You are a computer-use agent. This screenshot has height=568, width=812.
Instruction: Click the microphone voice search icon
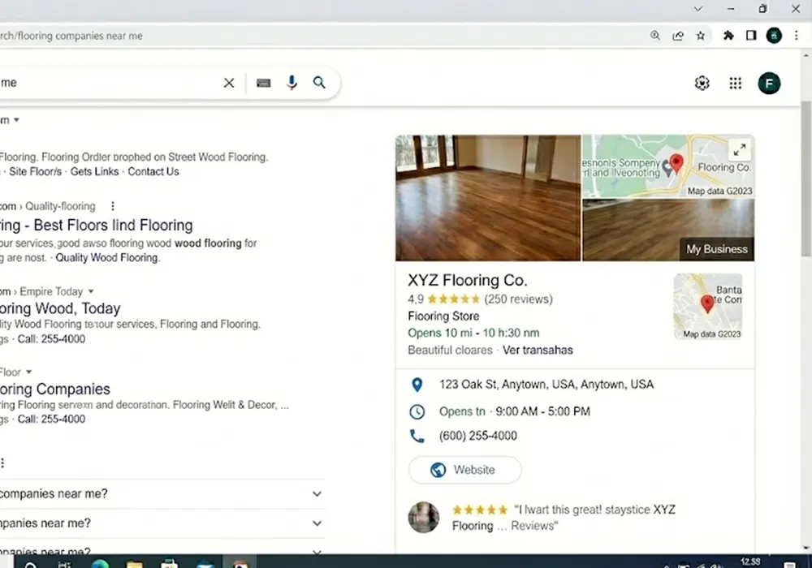coord(292,83)
